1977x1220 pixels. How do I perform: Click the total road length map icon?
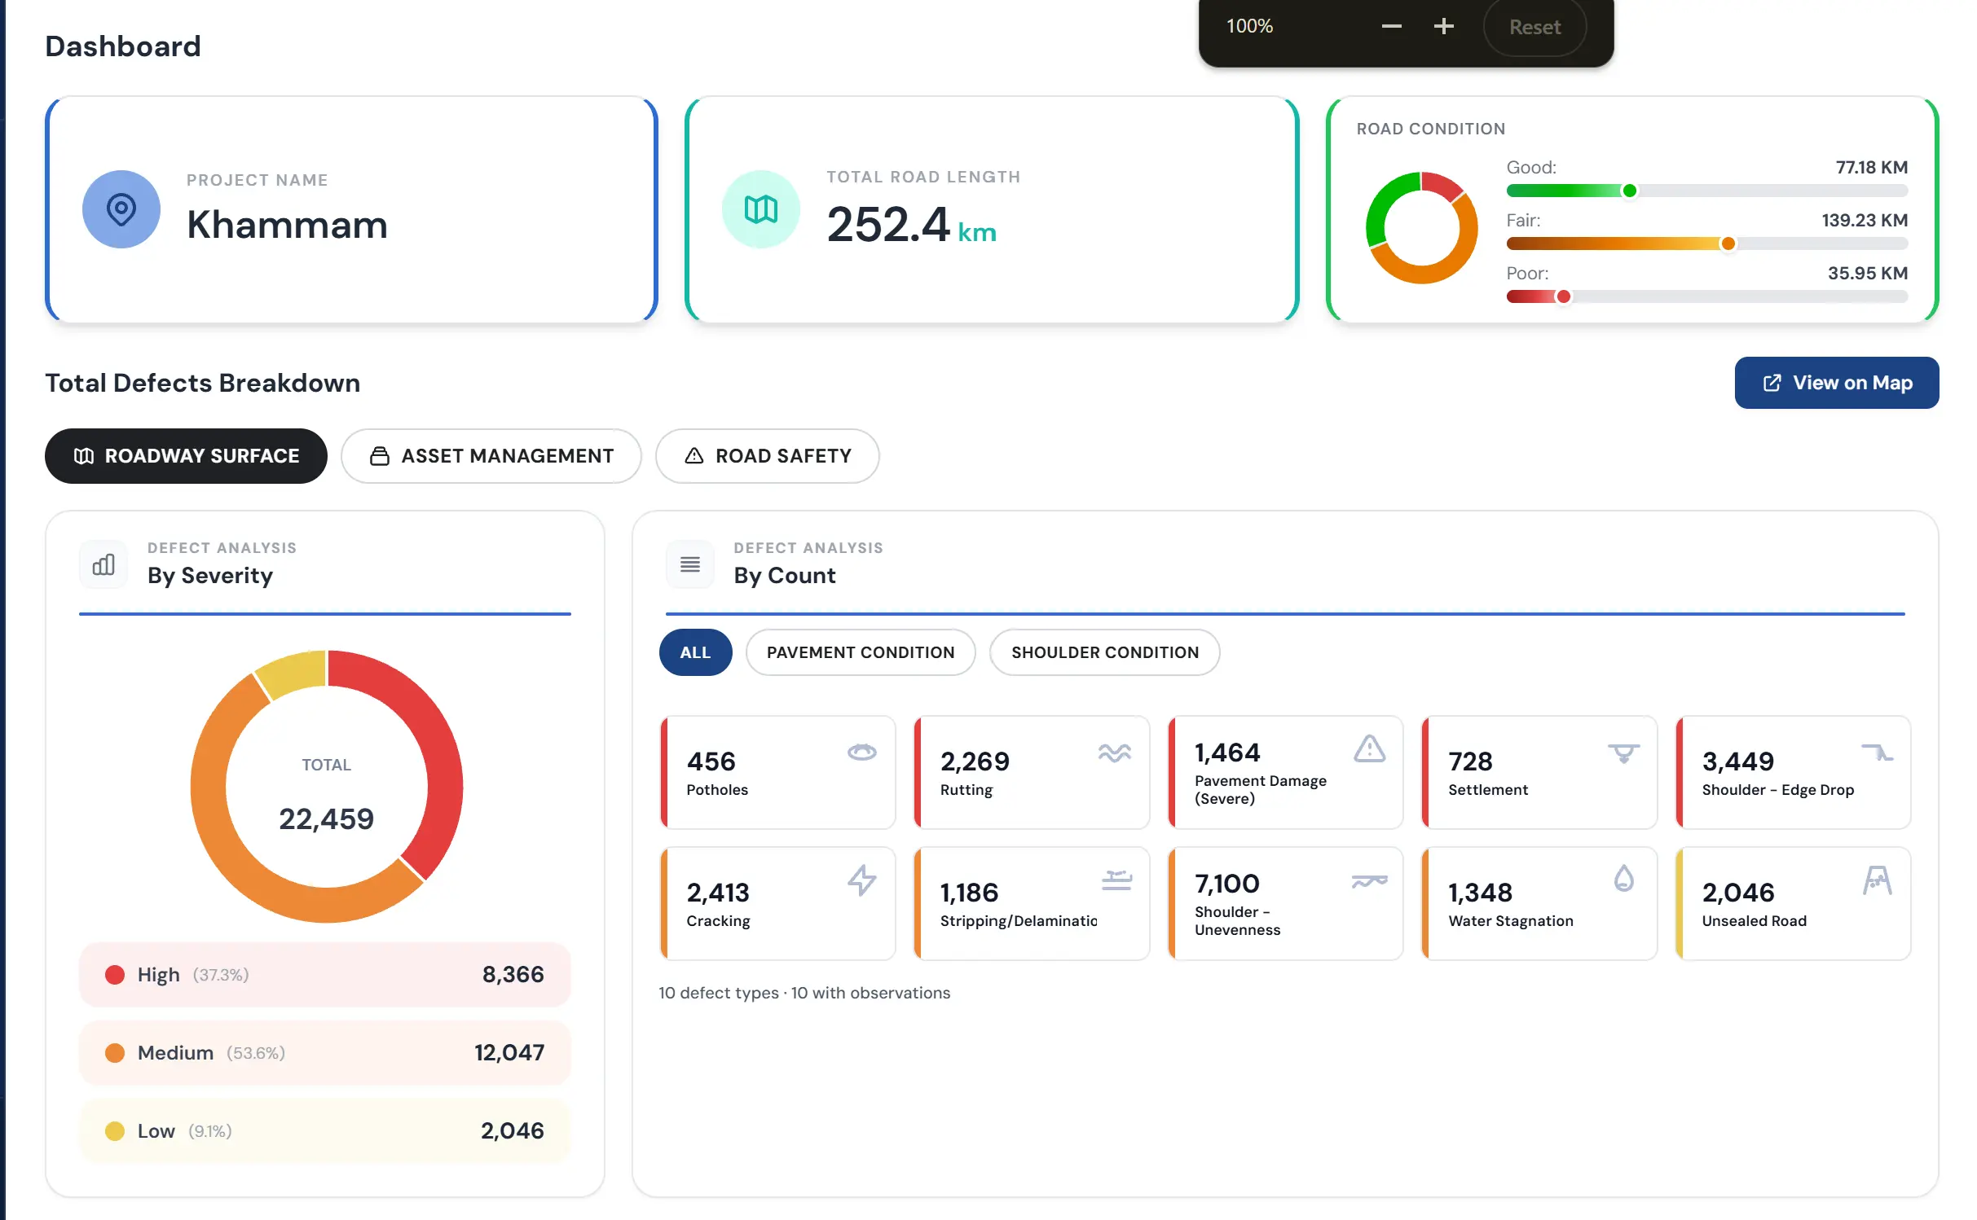(761, 209)
